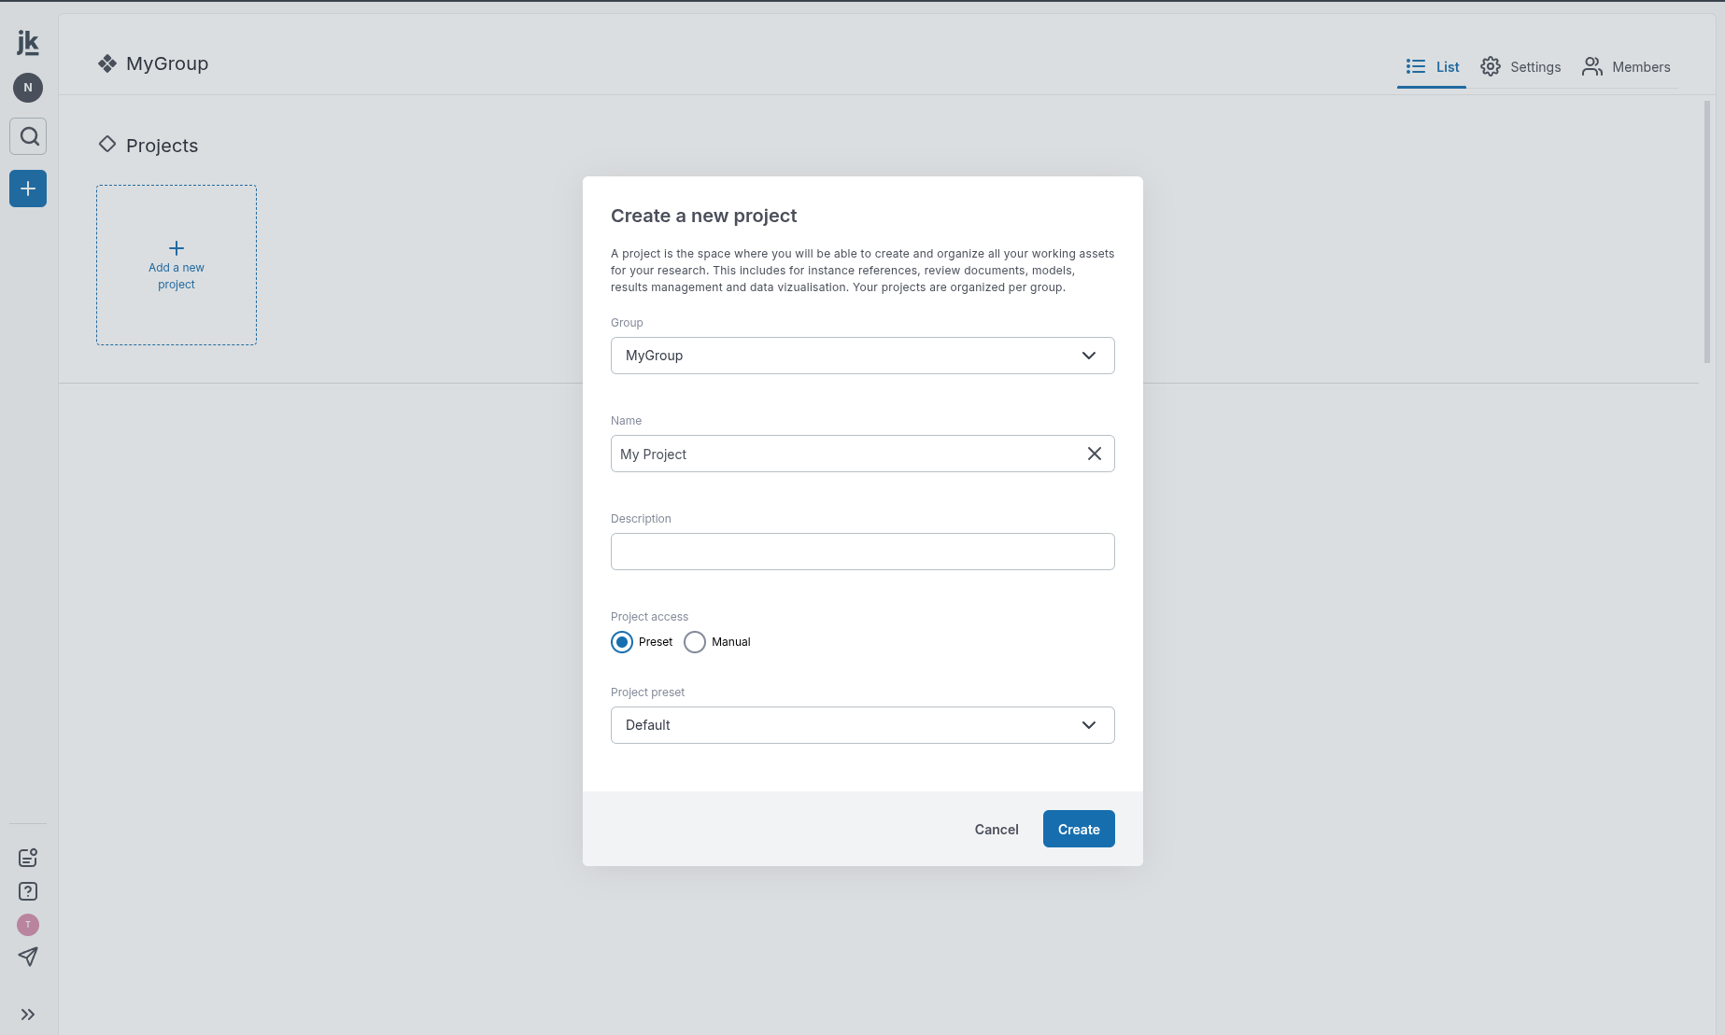This screenshot has width=1725, height=1035.
Task: Click the paper plane feedback icon
Action: [x=28, y=957]
